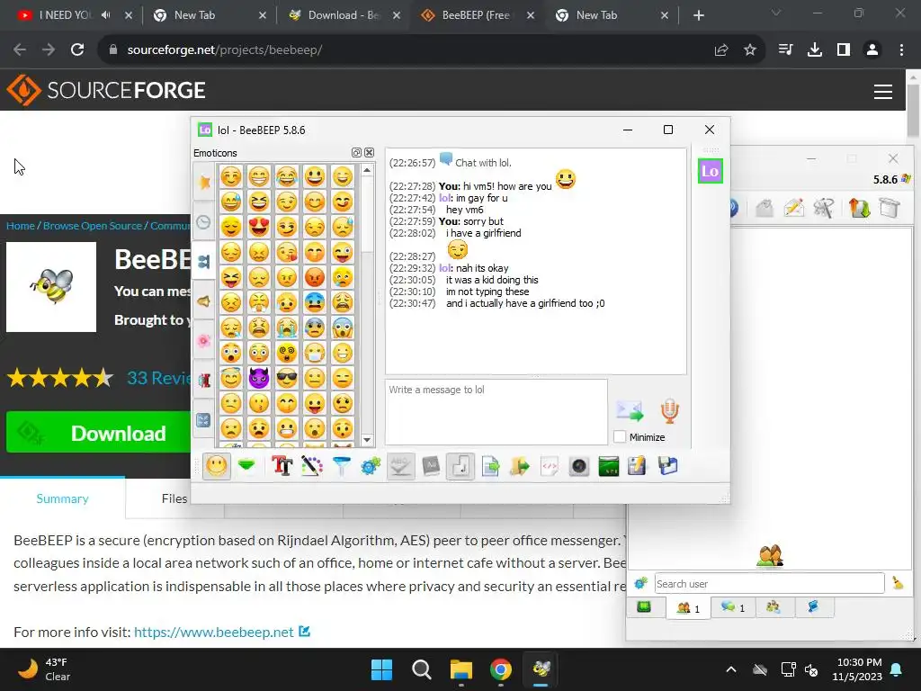Open the chat font selector (TT icon)

[x=282, y=467]
